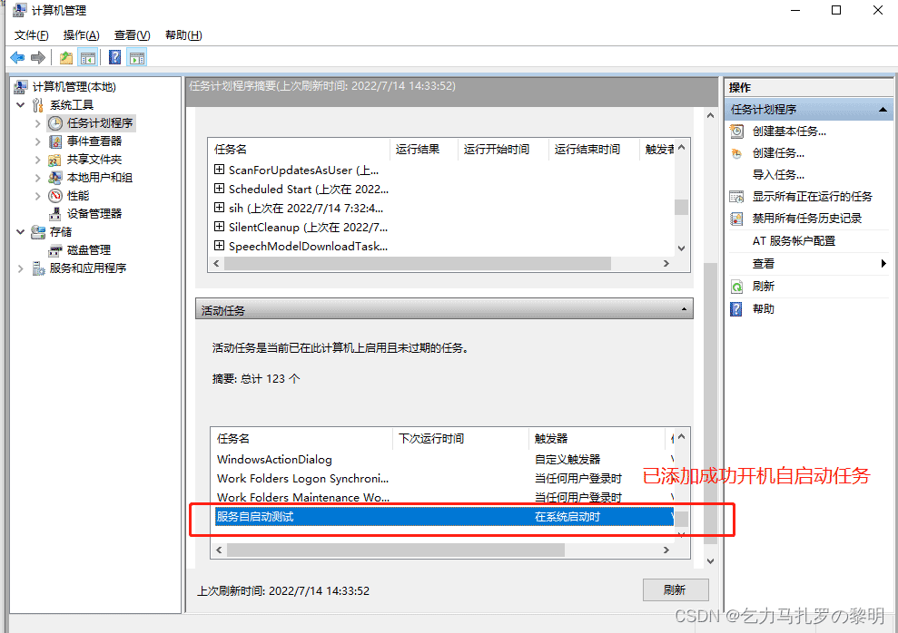Click the 创建任务 icon in the action pane
898x633 pixels.
click(x=736, y=151)
